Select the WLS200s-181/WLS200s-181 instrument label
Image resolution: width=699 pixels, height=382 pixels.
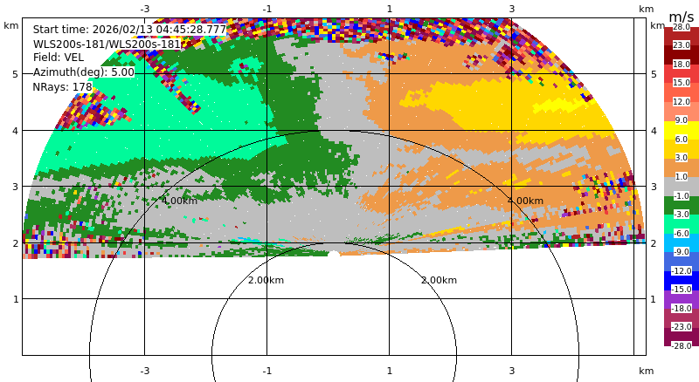(107, 44)
